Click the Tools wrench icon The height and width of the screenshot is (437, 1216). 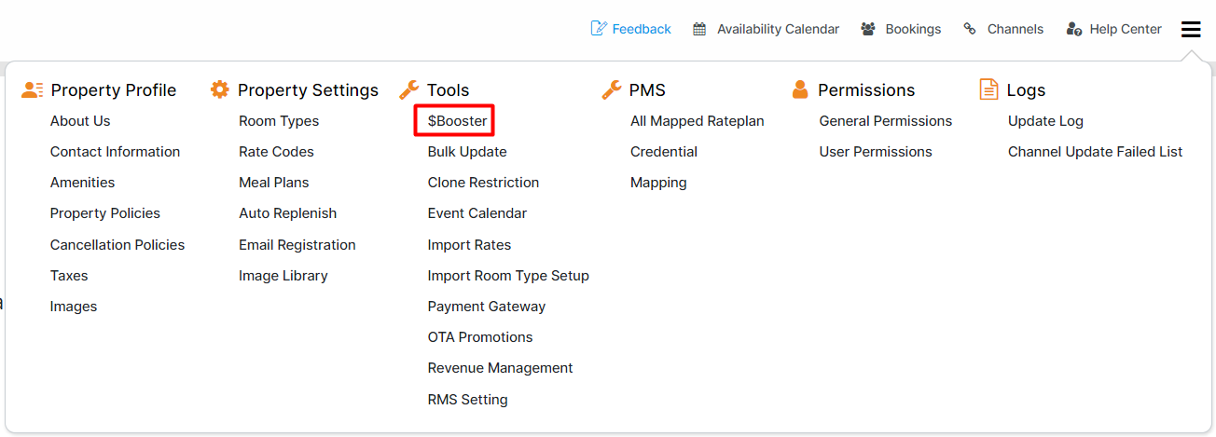(409, 89)
